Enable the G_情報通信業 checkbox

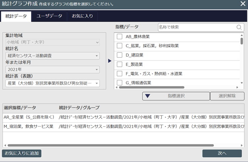(120, 83)
